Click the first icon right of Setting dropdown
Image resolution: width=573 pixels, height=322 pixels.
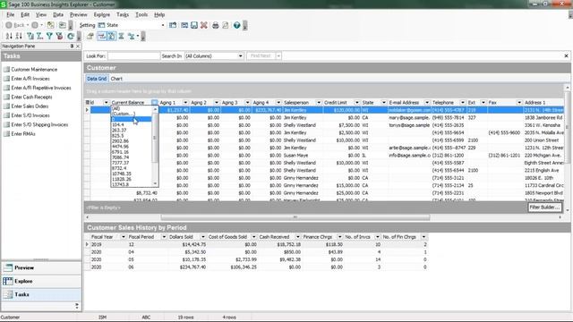[x=173, y=25]
